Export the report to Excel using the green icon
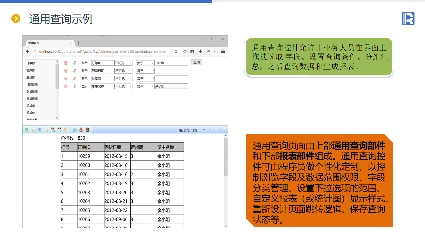Viewport: 425px width, 239px height. 27,130
